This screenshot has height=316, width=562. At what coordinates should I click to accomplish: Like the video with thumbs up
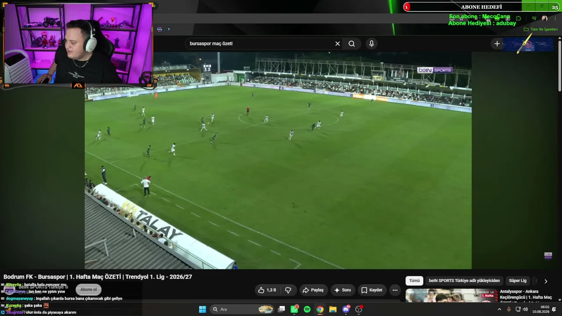tap(267, 290)
